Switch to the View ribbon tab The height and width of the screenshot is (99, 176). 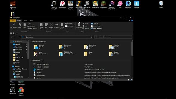coord(32,21)
